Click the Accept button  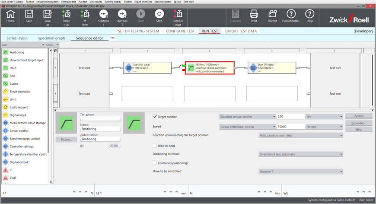(359, 115)
